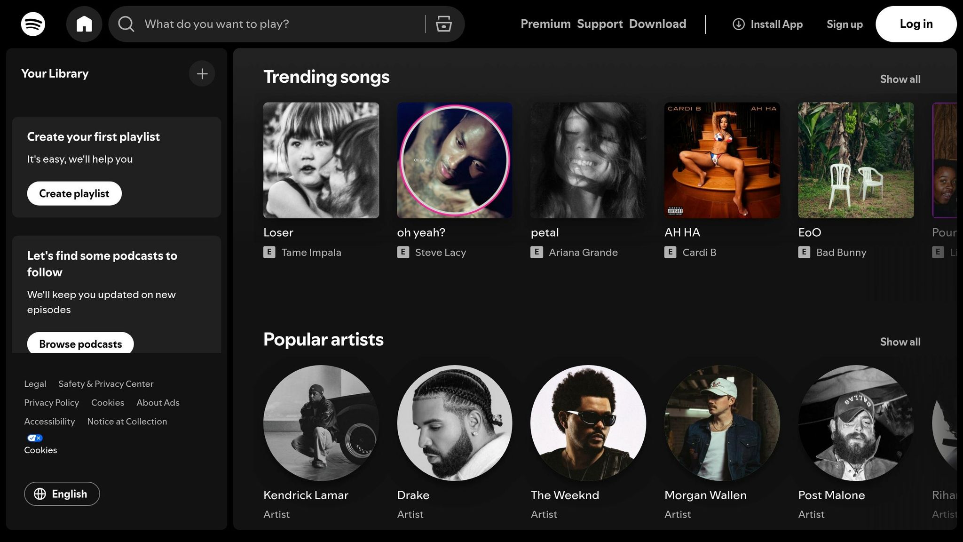Click explicit badge next to Tame Impala
The width and height of the screenshot is (963, 542).
[269, 252]
